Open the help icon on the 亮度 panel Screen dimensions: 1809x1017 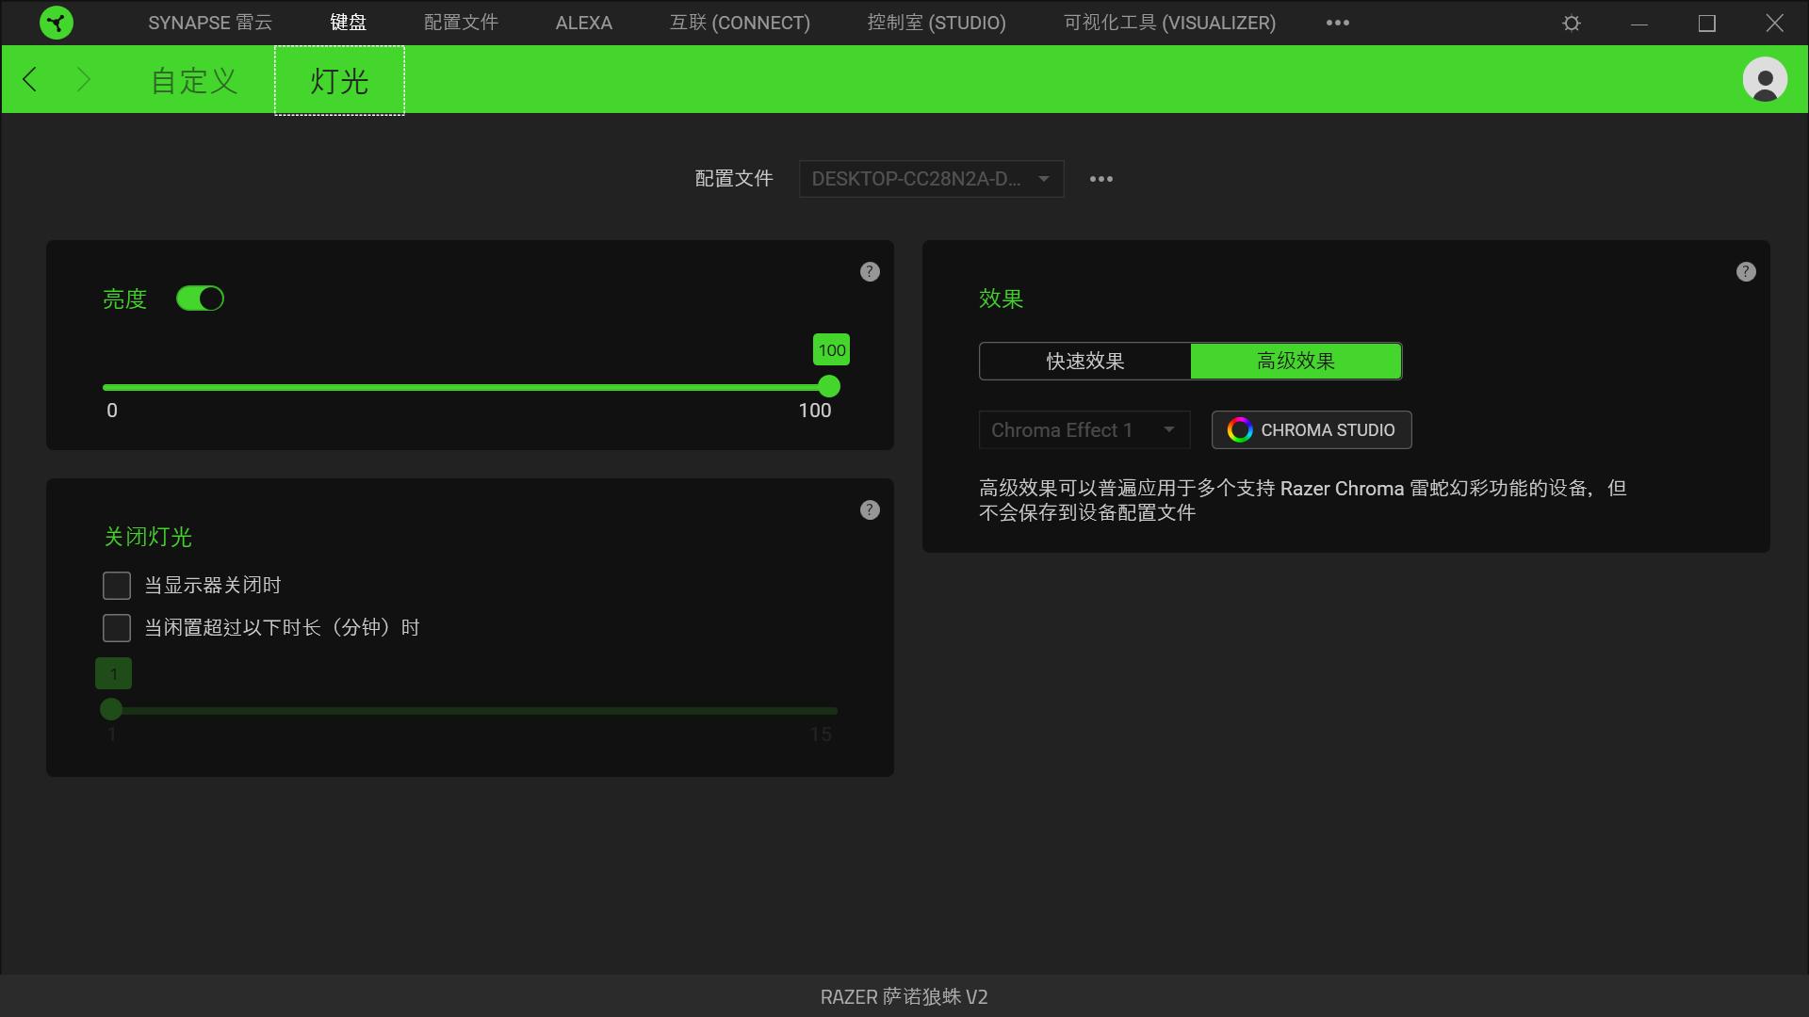click(869, 271)
